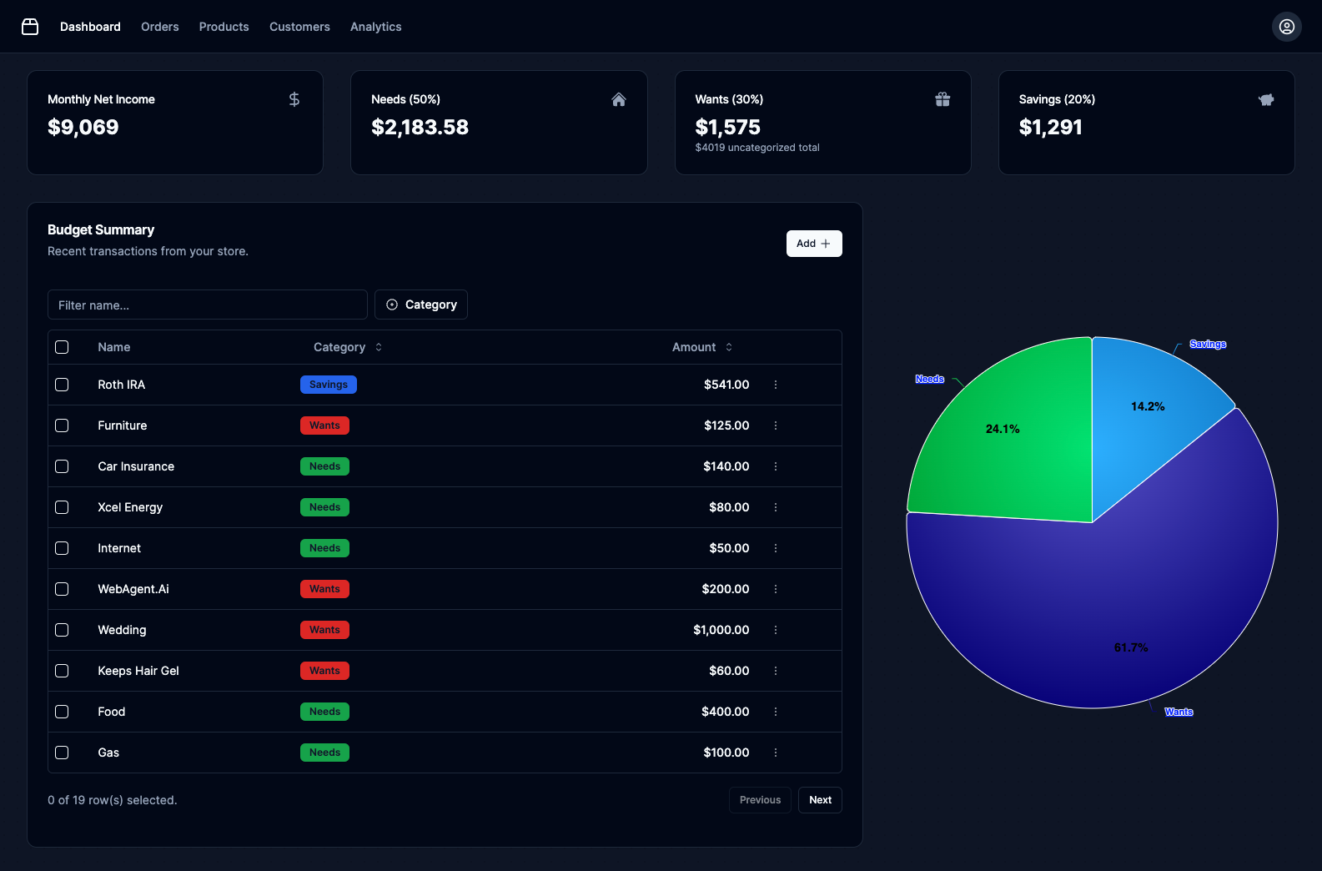This screenshot has width=1322, height=871.
Task: Open row actions menu for Internet
Action: [776, 548]
